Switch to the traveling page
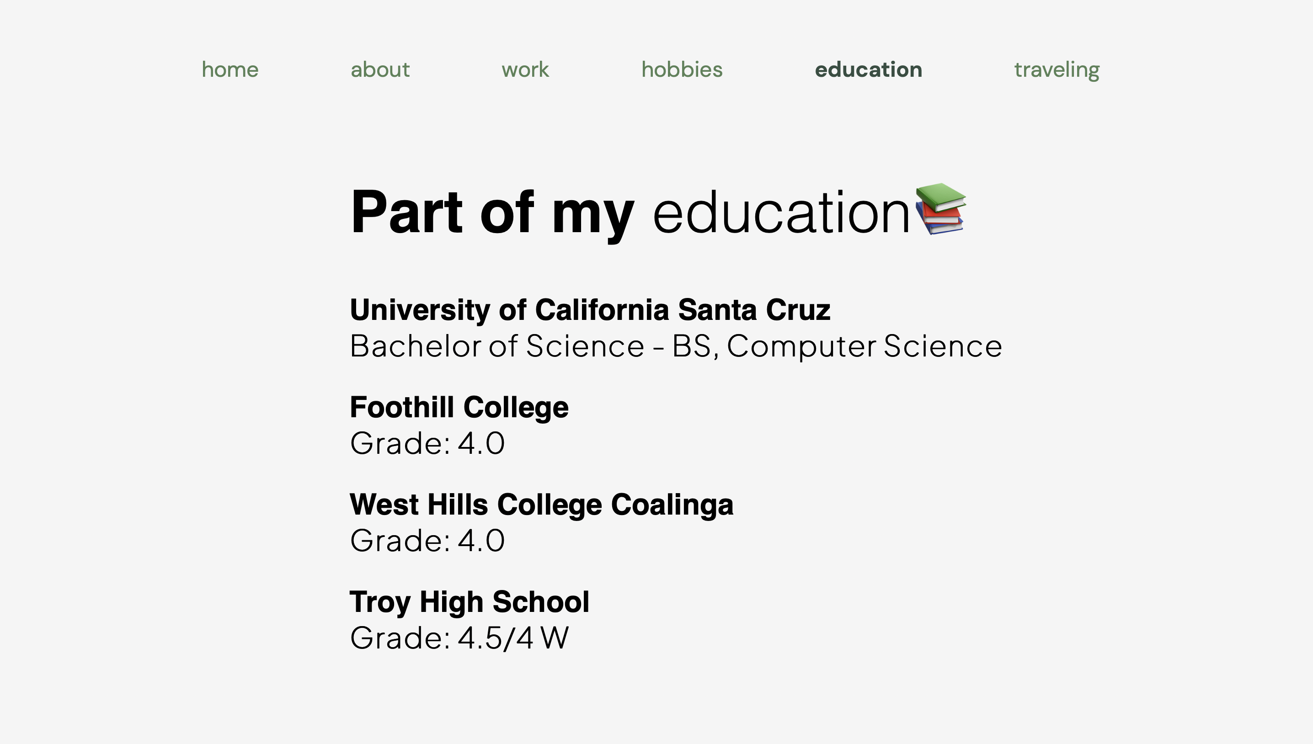1313x744 pixels. pyautogui.click(x=1057, y=69)
